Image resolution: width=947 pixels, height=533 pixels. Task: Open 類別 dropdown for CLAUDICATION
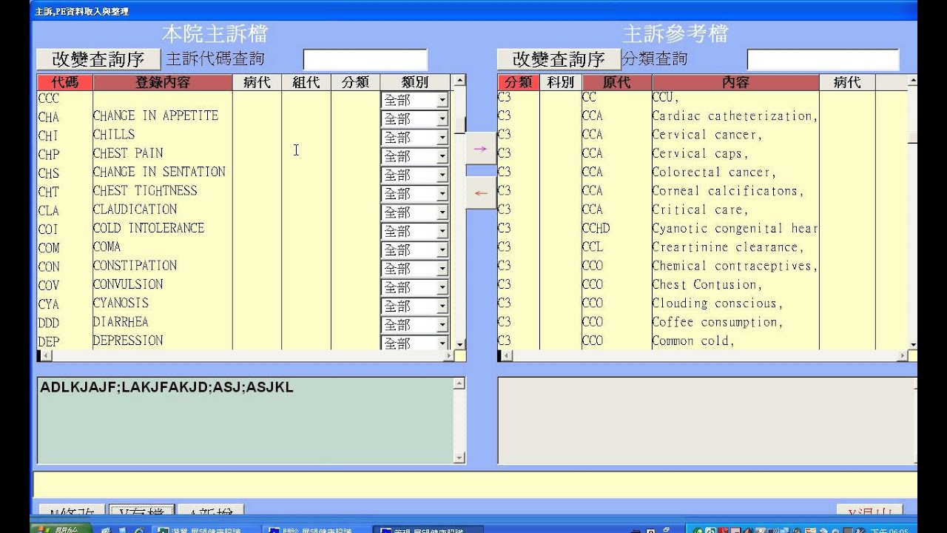pos(442,212)
